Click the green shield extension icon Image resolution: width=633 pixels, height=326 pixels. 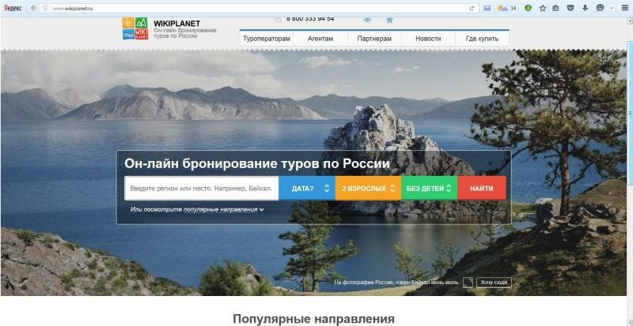528,8
